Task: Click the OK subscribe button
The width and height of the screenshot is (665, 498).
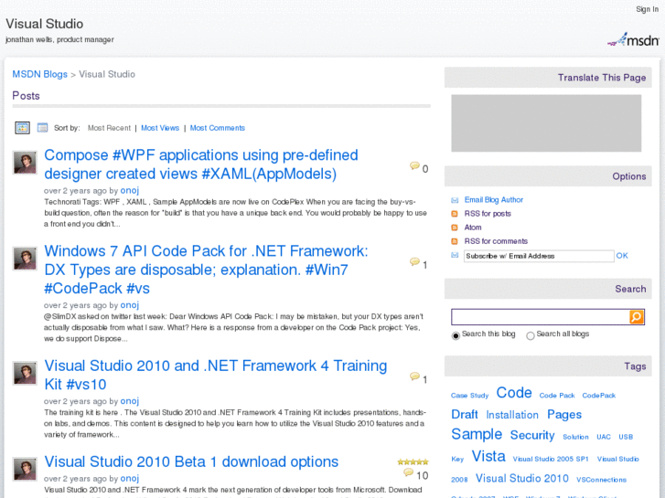Action: (x=622, y=256)
